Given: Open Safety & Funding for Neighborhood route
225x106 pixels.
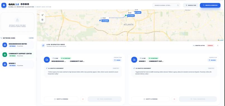Looking at the screenshot, I should coord(61,99).
